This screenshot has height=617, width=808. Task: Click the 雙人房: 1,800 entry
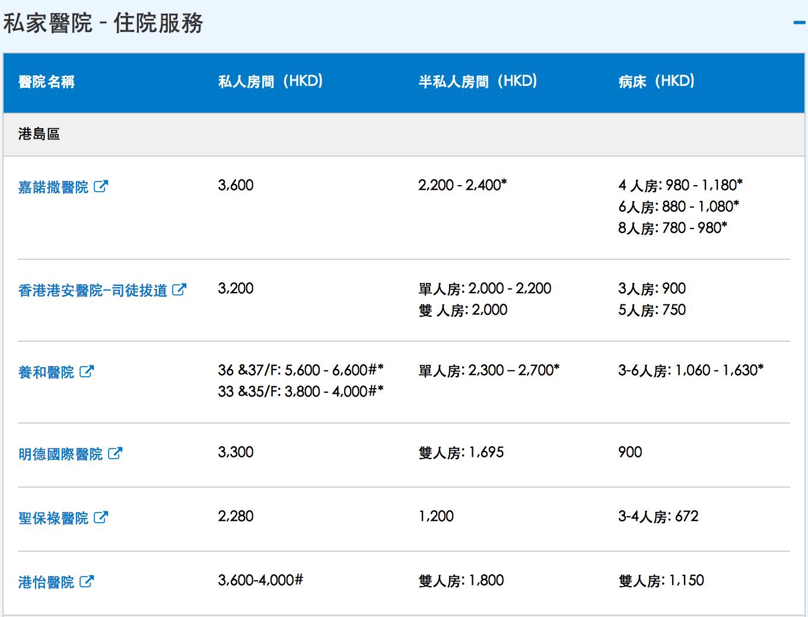pyautogui.click(x=461, y=581)
